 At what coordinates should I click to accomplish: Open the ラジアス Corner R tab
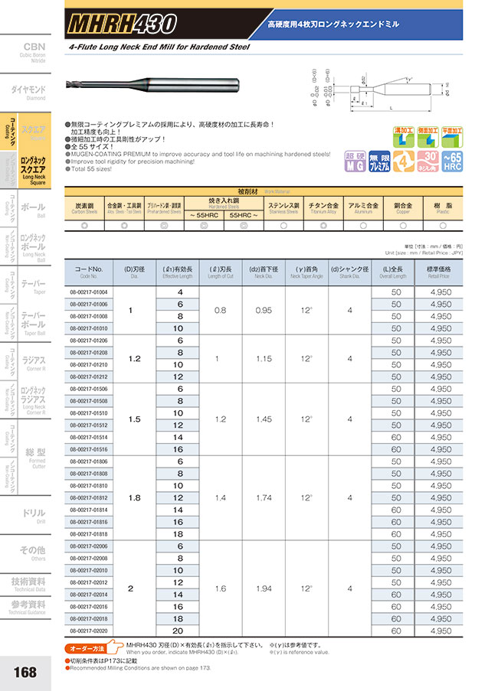tap(34, 363)
